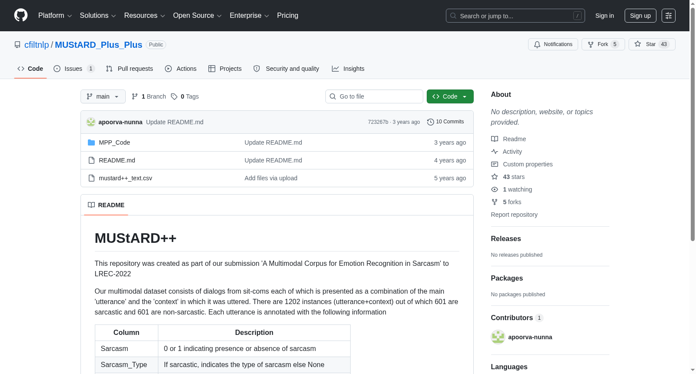Open the main branch selector dropdown
Viewport: 696px width, 374px height.
tap(103, 96)
